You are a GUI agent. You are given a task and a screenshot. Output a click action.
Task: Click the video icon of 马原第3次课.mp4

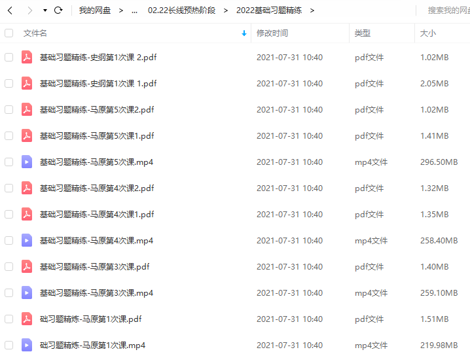27,292
